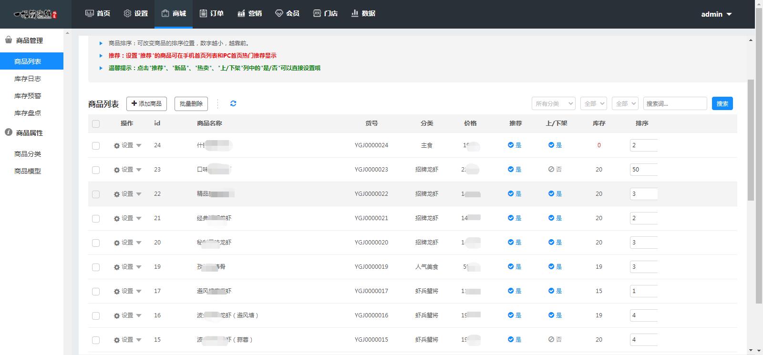The width and height of the screenshot is (763, 355).
Task: Open 营销 in top navigation
Action: point(249,13)
